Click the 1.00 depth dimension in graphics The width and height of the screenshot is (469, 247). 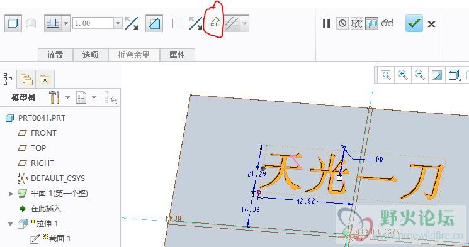376,160
